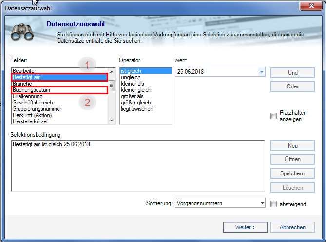Enable the Platzhalter anzeigen checkbox

coord(273,116)
